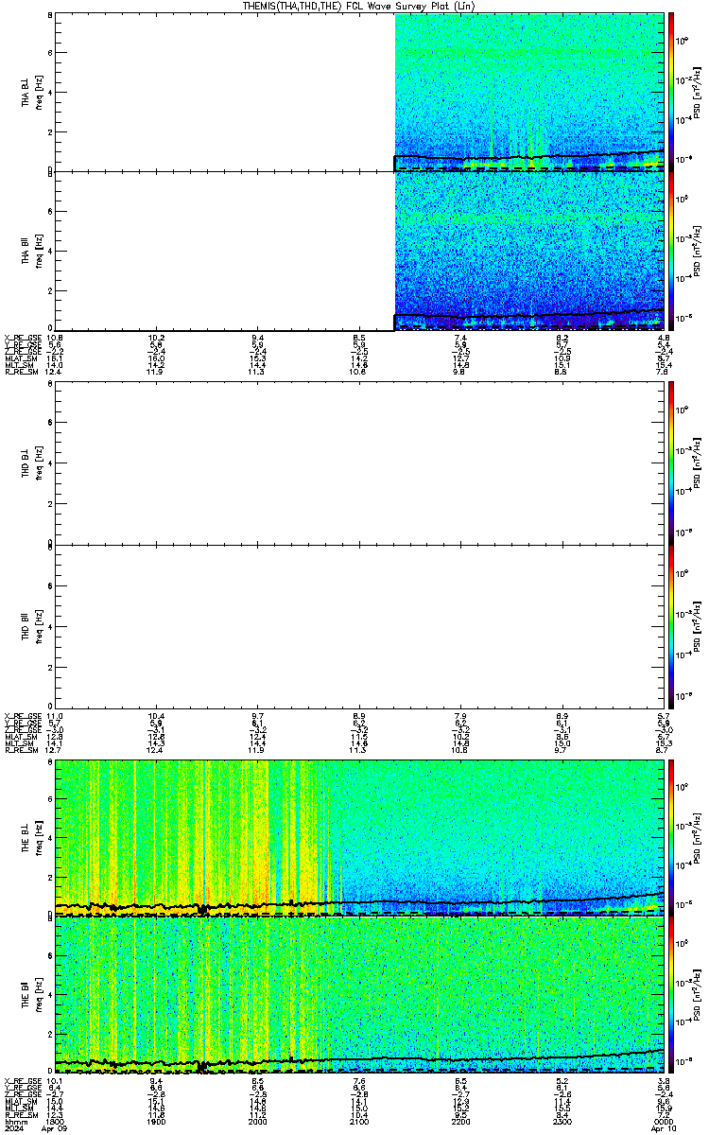
Task: Click R_RE_SM label under THE panels
Action: [20, 1114]
